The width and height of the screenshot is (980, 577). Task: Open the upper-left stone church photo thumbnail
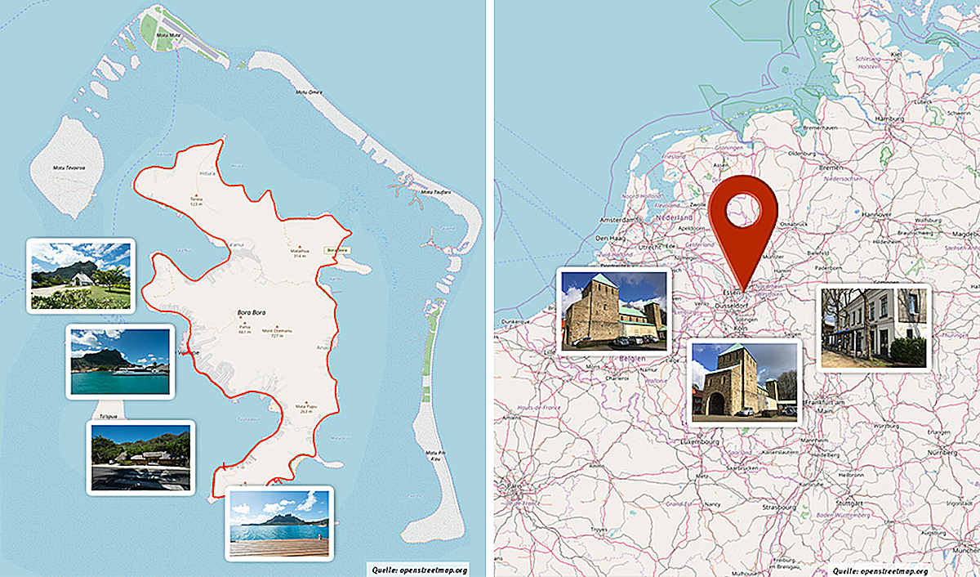[x=614, y=311]
